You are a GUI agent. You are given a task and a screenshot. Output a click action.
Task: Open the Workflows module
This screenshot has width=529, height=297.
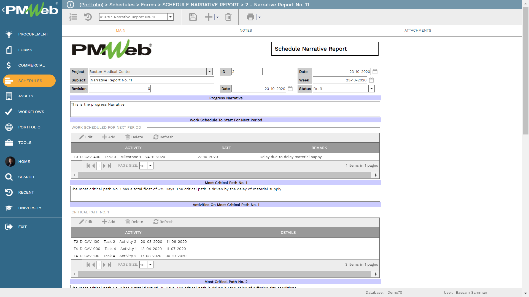[x=31, y=112]
